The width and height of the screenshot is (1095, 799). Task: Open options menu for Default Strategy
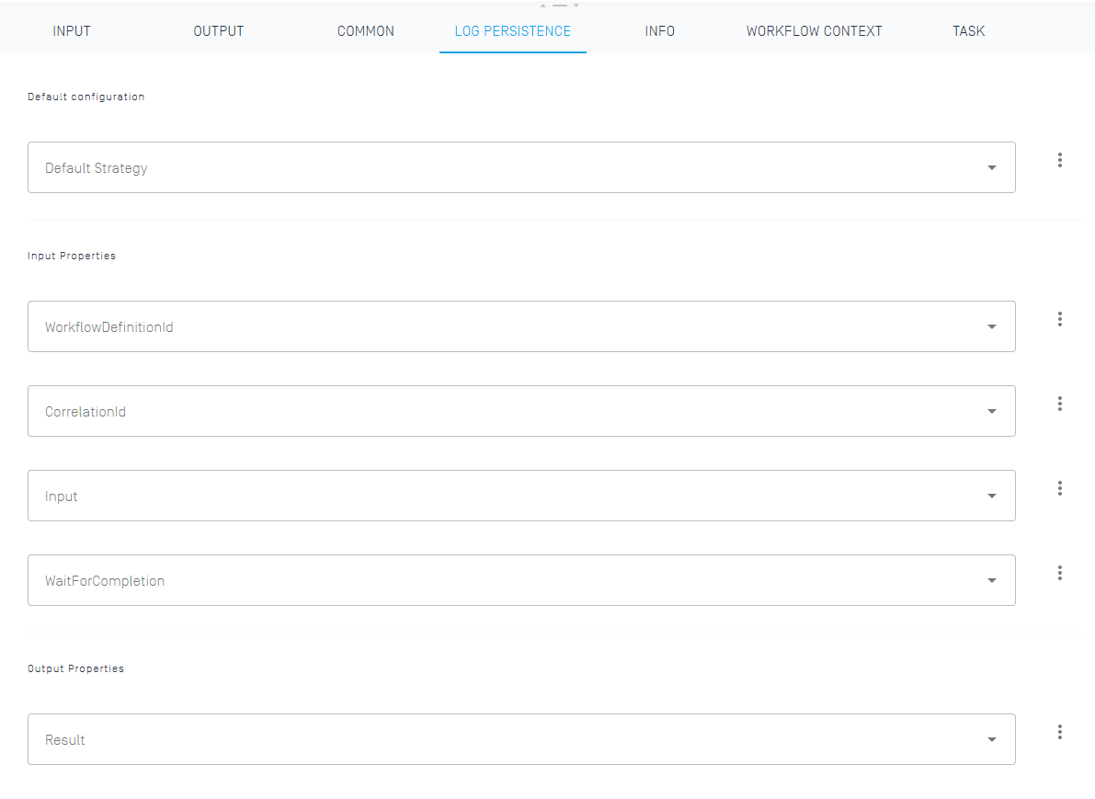1059,159
